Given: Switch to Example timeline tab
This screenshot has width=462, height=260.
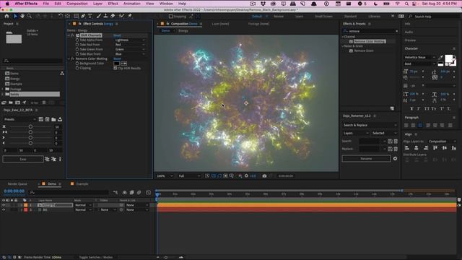Looking at the screenshot, I should click(x=82, y=184).
